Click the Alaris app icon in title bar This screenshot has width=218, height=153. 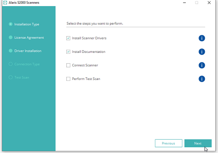click(5, 3)
